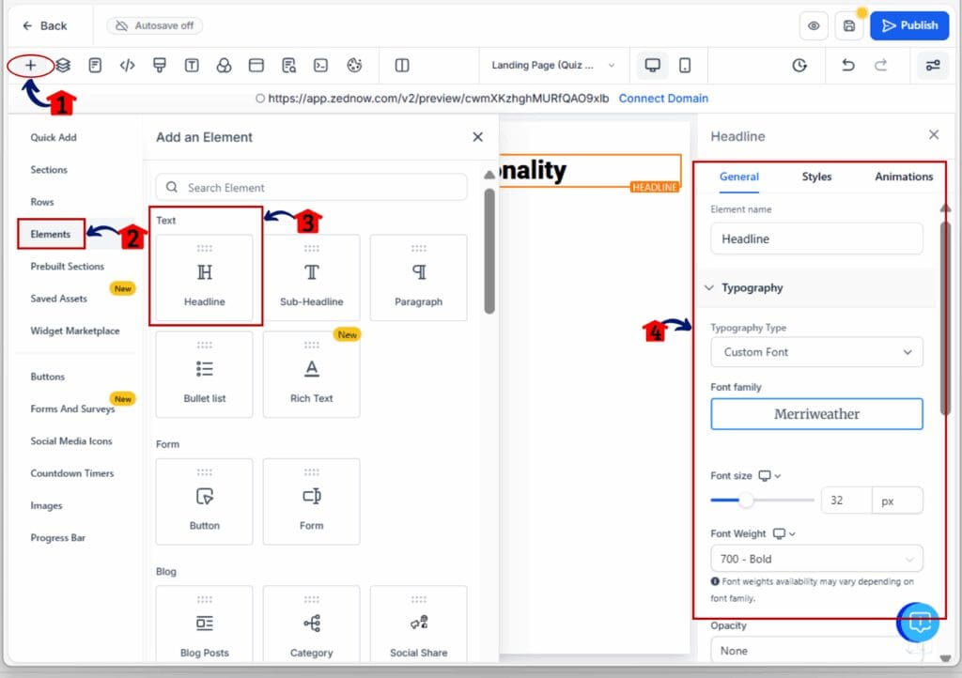Open the Layers icon in toolbar
962x678 pixels.
point(63,66)
